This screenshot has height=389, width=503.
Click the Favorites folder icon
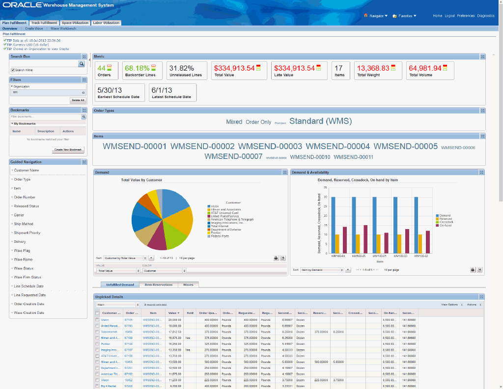click(x=394, y=16)
